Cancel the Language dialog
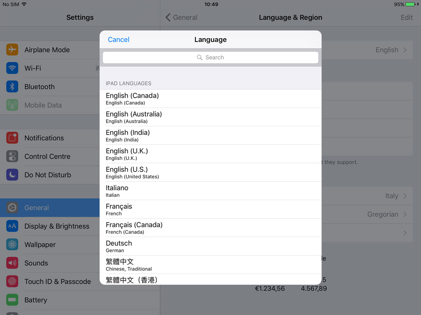The height and width of the screenshot is (315, 421). click(x=118, y=39)
